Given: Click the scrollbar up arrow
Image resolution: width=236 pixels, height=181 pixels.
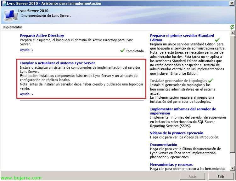Looking at the screenshot, I should [233, 33].
